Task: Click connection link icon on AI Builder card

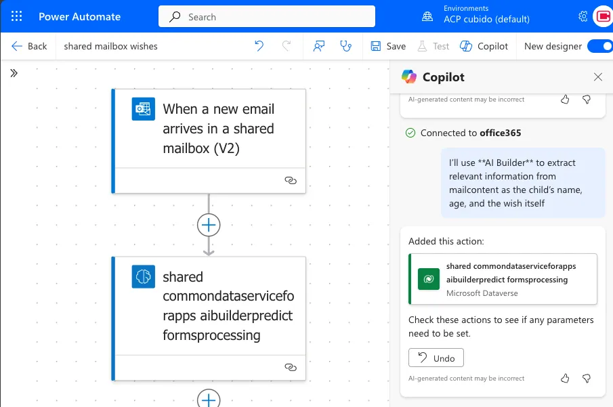Action: (x=291, y=367)
